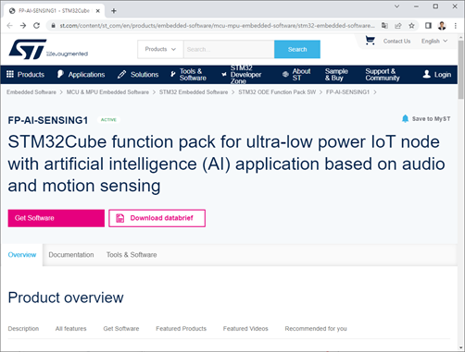Click the Search input field
Screen dimensions: 465x352
(229, 49)
